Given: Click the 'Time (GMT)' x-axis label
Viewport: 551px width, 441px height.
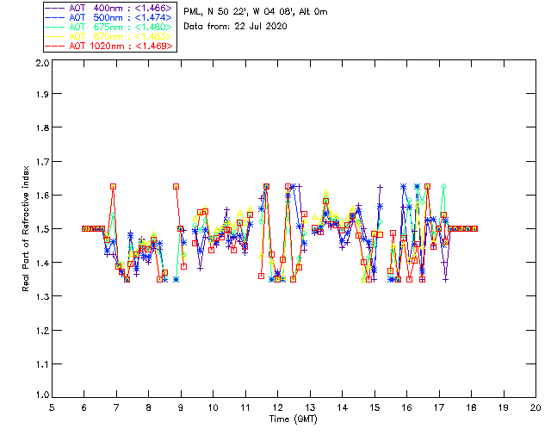Looking at the screenshot, I should pos(293,419).
